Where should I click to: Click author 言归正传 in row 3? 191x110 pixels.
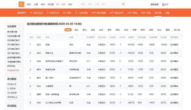[73, 61]
